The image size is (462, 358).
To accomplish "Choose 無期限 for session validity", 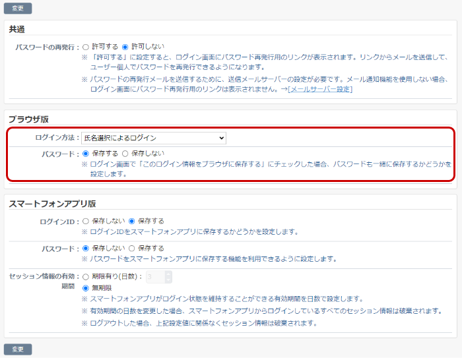I will (86, 288).
